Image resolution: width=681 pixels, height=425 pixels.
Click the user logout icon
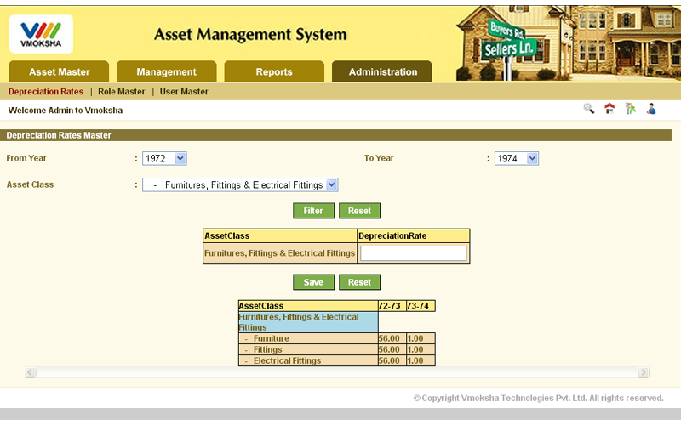point(651,109)
